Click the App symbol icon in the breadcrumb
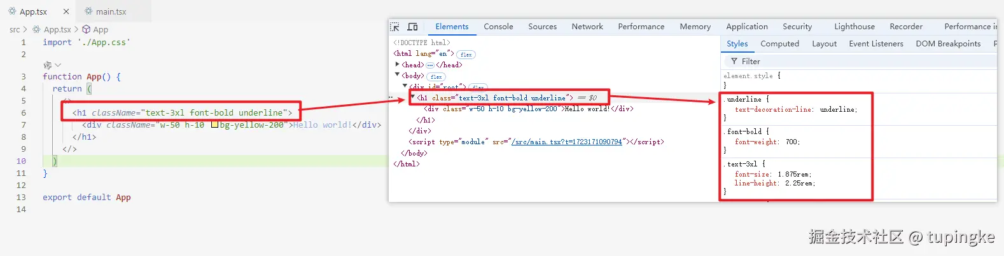Viewport: 1004px width, 256px height. [86, 29]
